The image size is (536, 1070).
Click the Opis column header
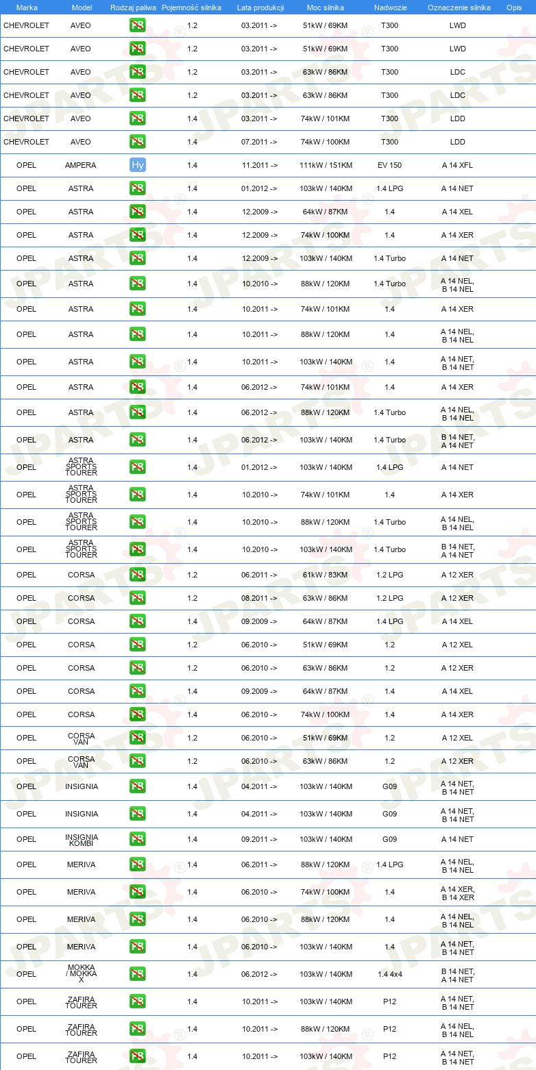(514, 8)
